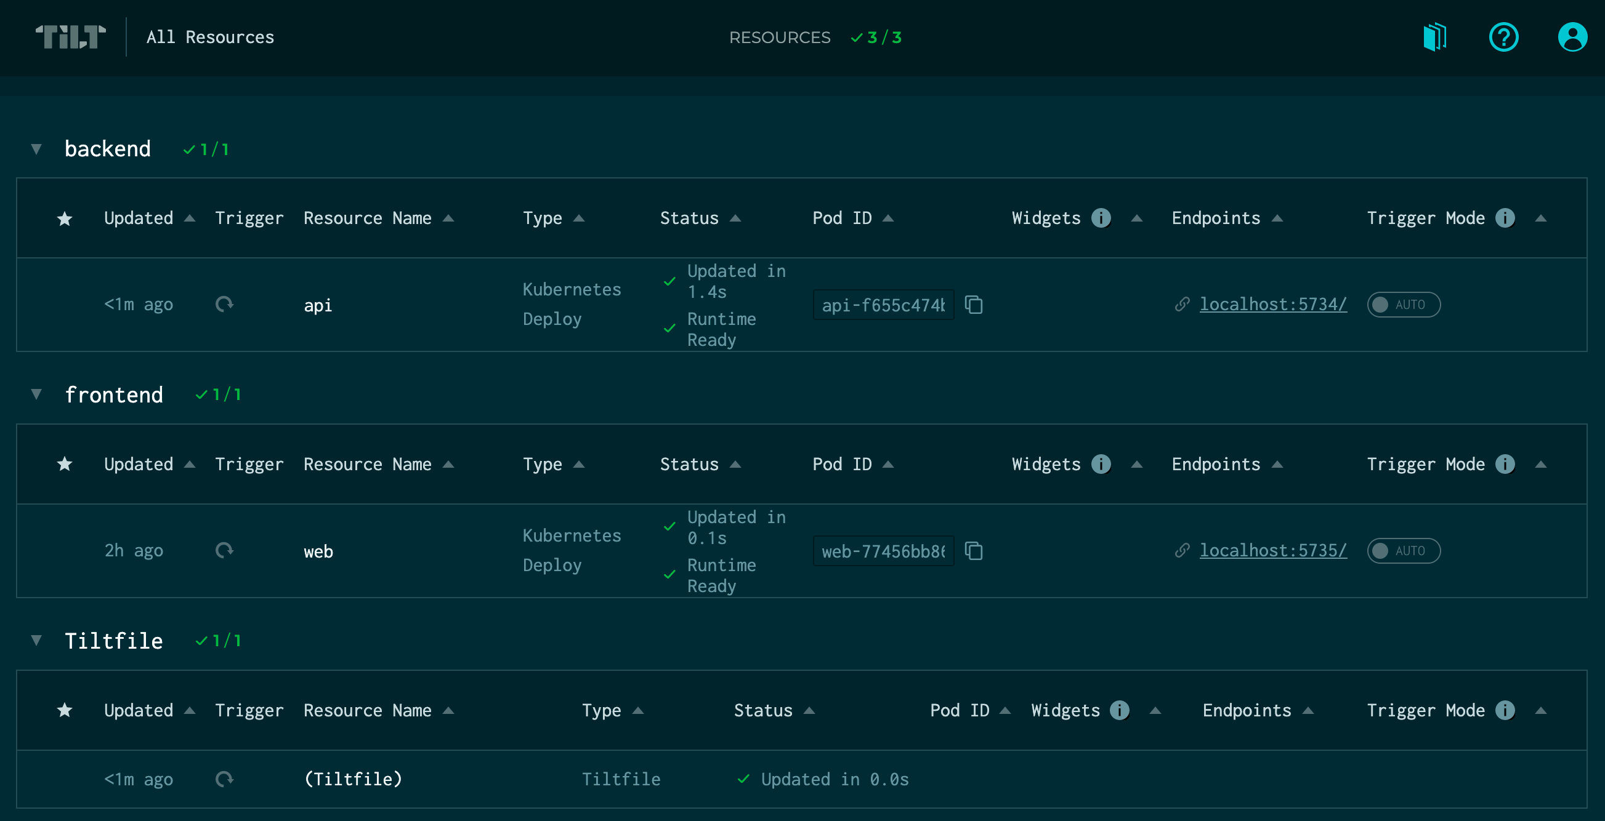This screenshot has height=821, width=1605.
Task: Toggle AUTO trigger mode for api
Action: (x=1404, y=305)
